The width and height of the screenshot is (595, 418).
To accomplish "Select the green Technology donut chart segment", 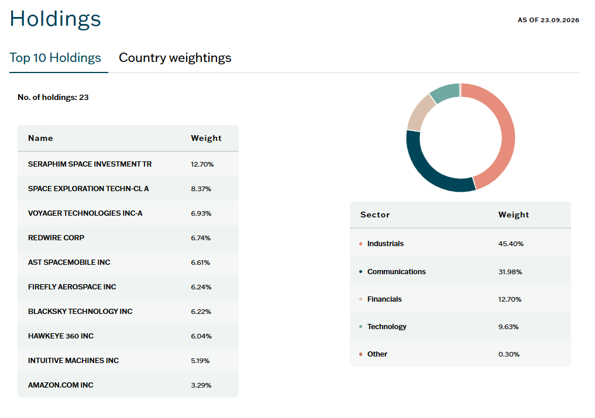I will click(445, 92).
